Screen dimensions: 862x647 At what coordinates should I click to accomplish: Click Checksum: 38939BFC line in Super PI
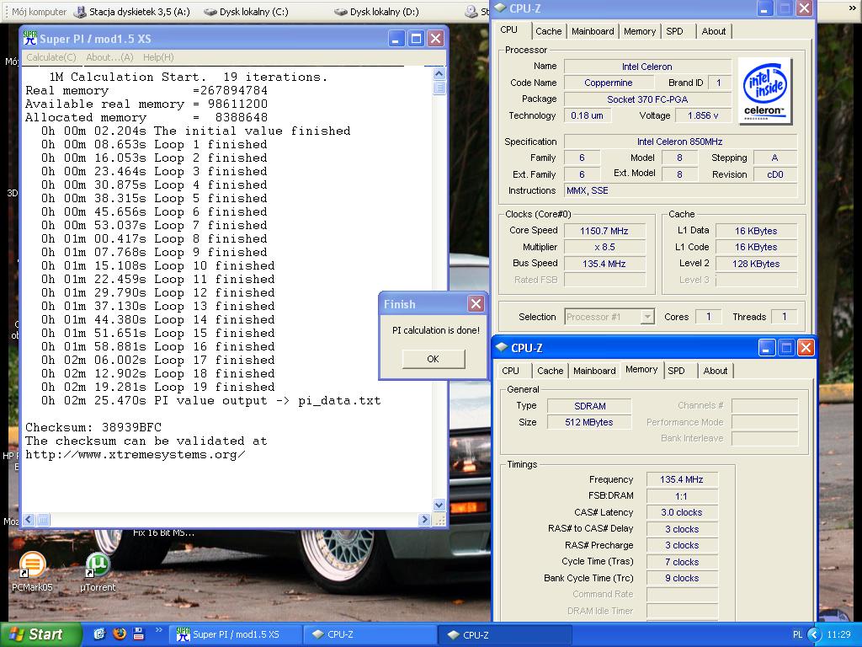(93, 427)
